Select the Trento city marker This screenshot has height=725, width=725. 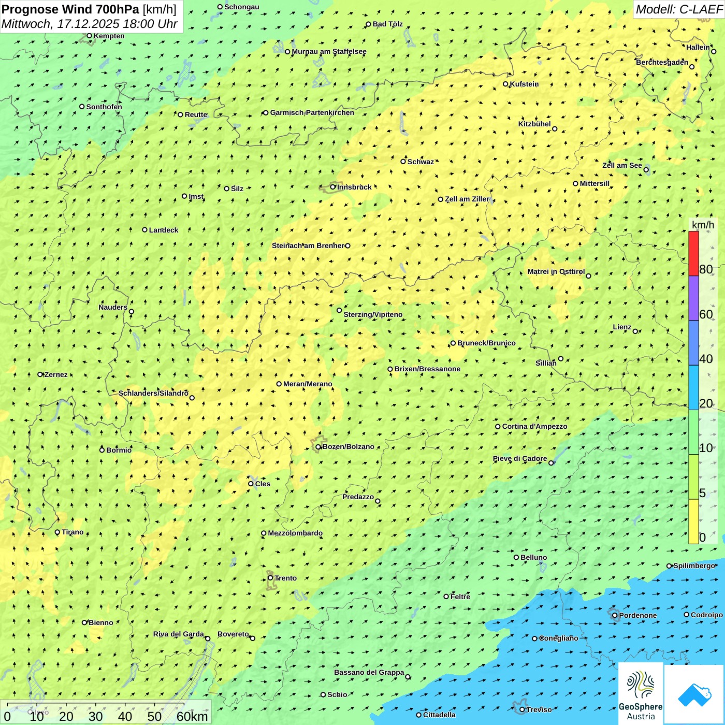pyautogui.click(x=270, y=578)
